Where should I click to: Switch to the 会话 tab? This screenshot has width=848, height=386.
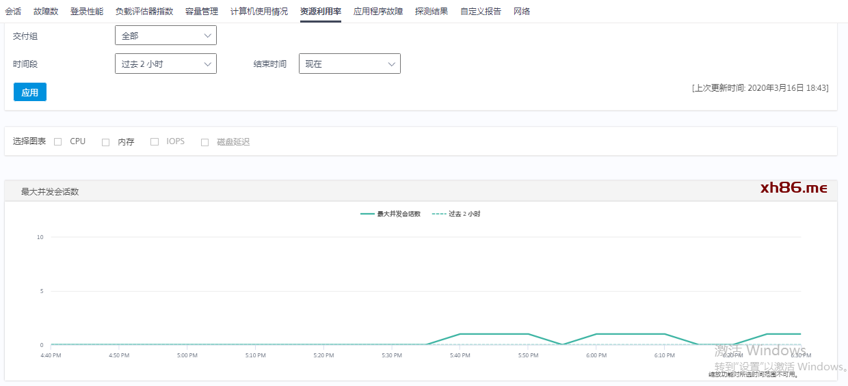(13, 12)
